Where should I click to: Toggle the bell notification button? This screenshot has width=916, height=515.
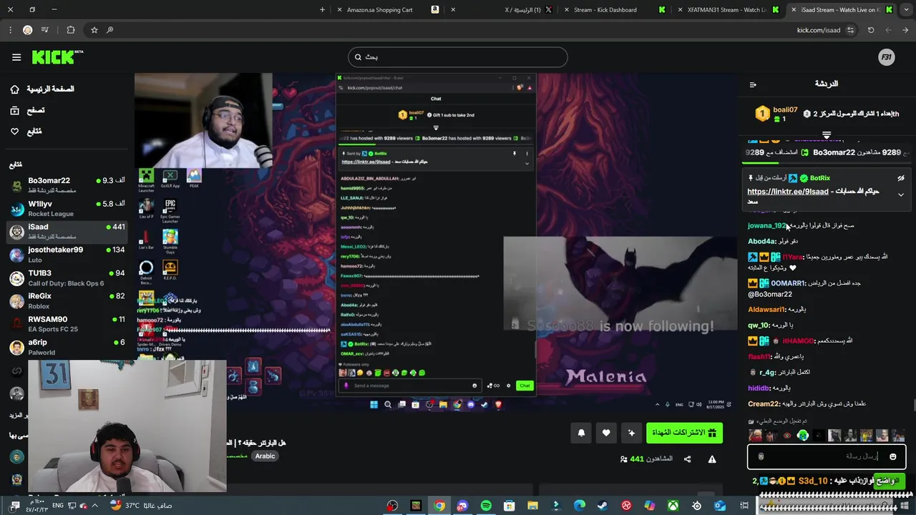click(581, 433)
